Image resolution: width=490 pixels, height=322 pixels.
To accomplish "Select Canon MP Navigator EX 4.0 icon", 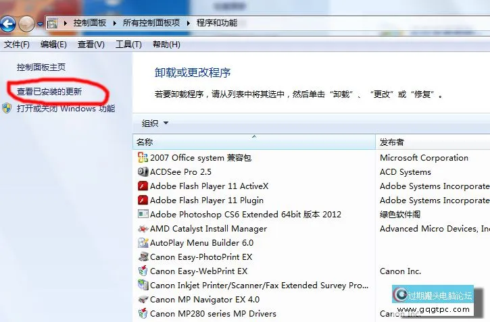I will [143, 300].
